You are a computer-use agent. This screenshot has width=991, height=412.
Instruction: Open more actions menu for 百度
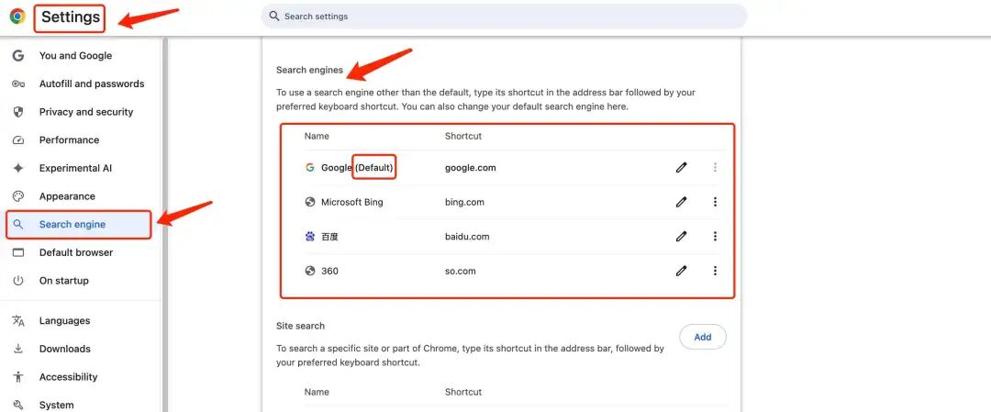point(715,237)
